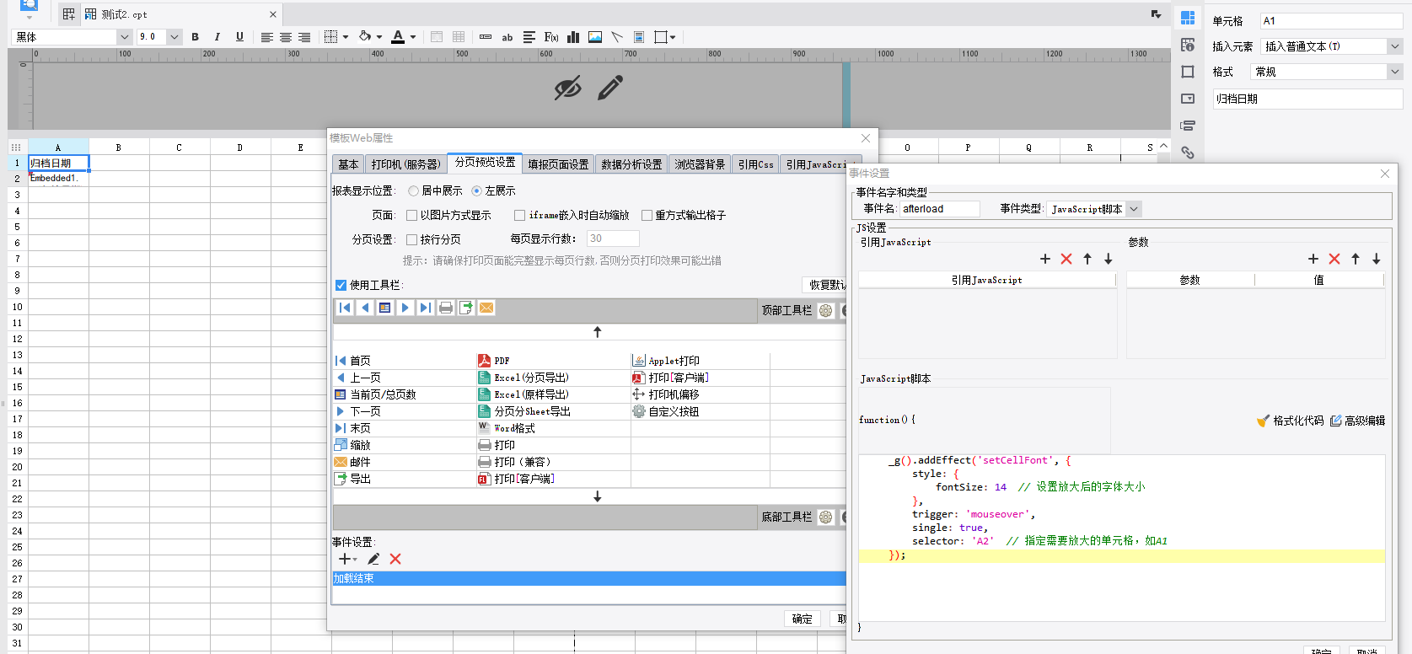Switch to the 填报页面设置 tab
Screen dimensions: 1412x654
[x=558, y=164]
